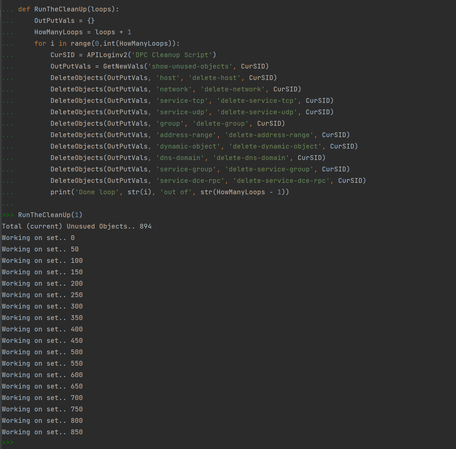Click the 'delete-dns-domain' string argument
The height and width of the screenshot is (449, 456).
251,158
